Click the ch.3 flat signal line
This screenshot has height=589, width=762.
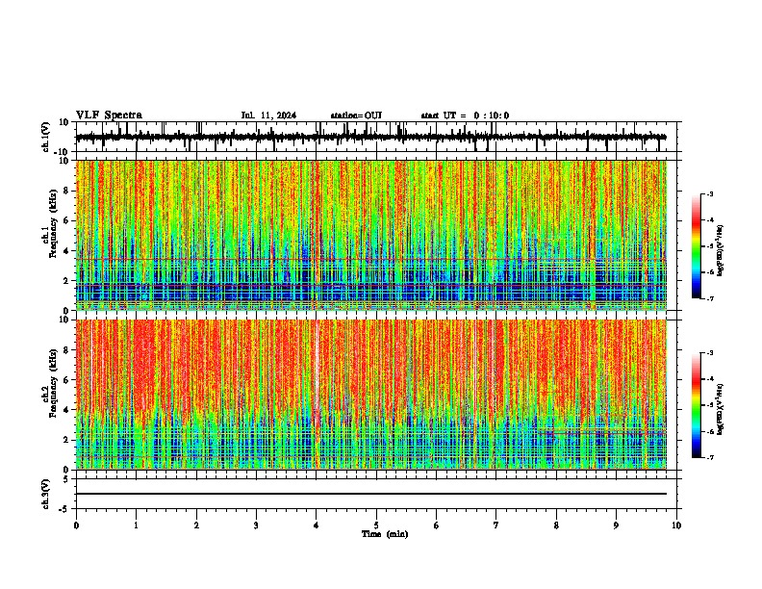point(371,494)
